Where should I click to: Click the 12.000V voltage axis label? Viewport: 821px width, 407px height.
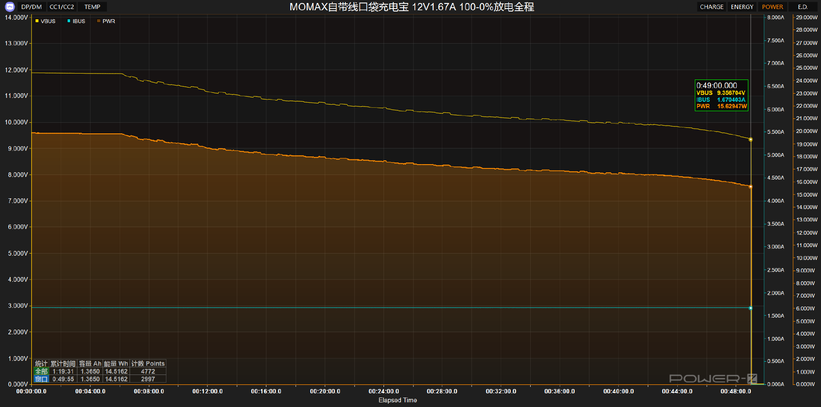pos(16,70)
